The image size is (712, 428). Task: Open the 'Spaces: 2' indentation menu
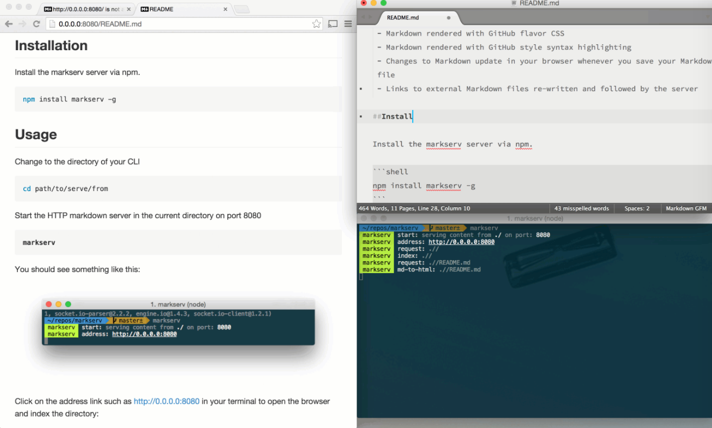(637, 208)
